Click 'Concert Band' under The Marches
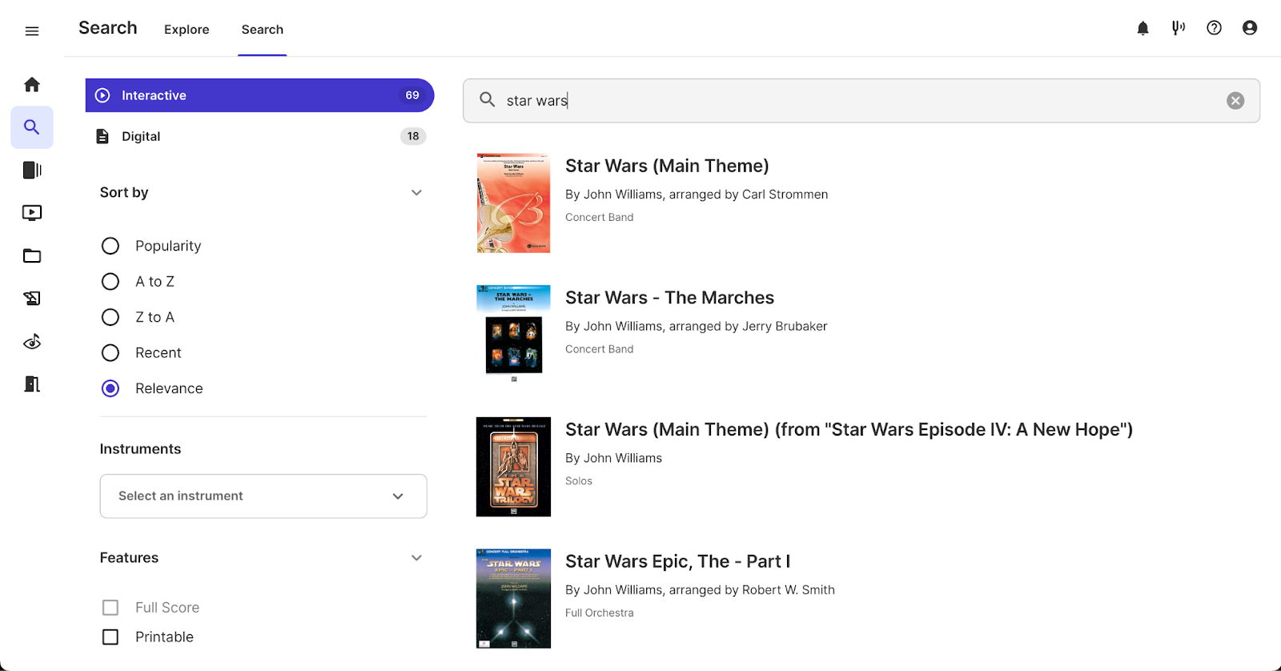1281x671 pixels. [x=599, y=349]
